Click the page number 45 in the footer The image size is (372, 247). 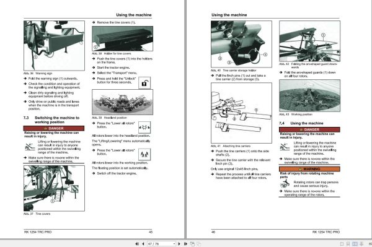[151, 232]
